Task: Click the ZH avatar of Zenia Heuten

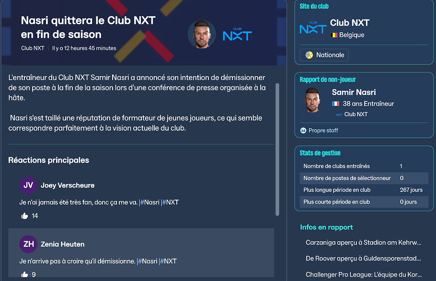Action: (28, 244)
